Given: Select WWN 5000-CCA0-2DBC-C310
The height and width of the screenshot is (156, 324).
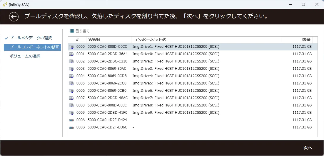Looking at the screenshot, I should [107, 61].
